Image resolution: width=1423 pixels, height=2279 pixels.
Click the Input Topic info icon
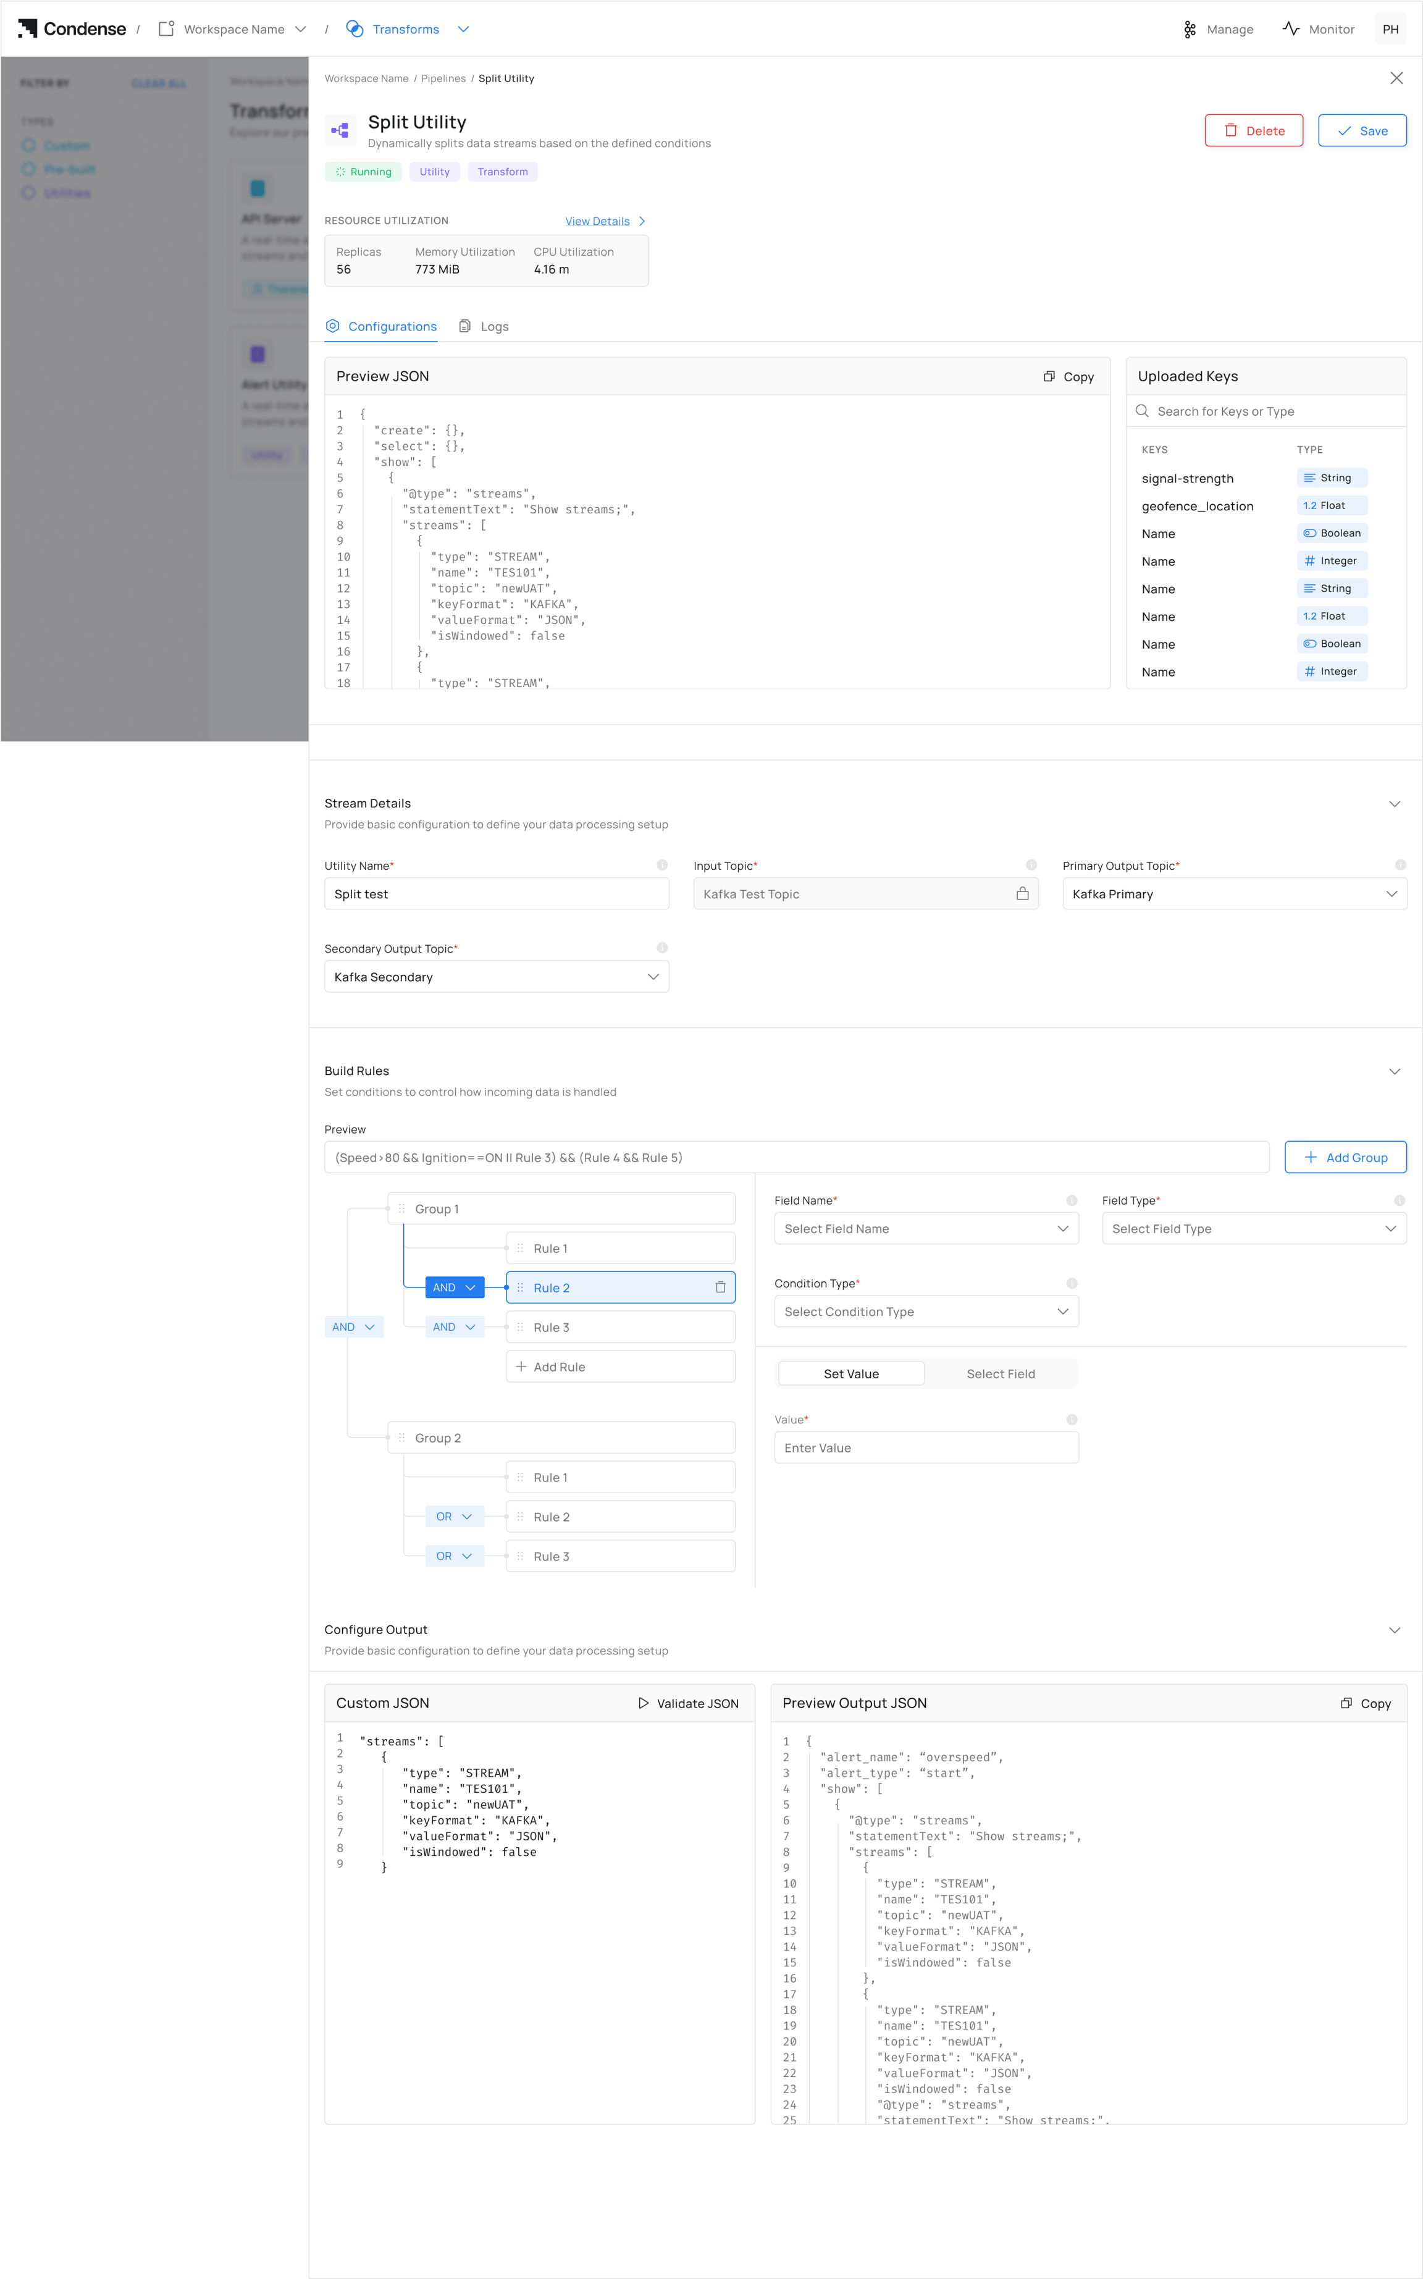(x=1031, y=865)
